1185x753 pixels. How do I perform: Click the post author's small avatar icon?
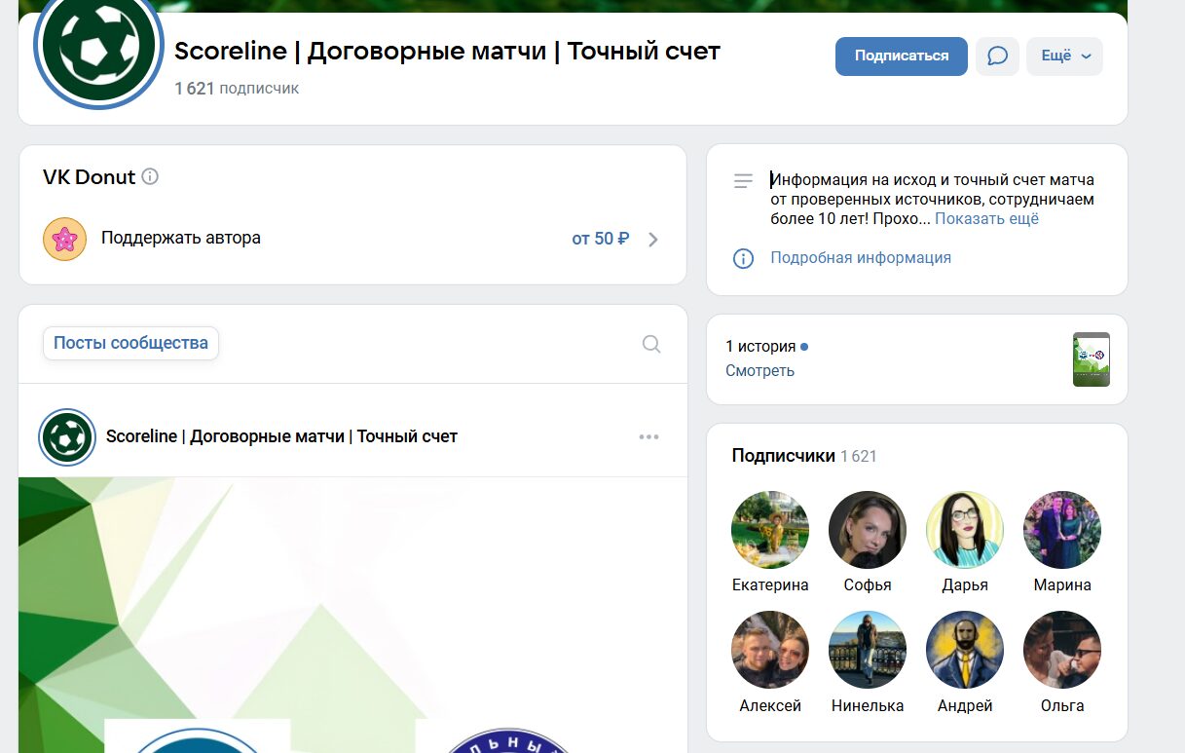click(x=66, y=437)
